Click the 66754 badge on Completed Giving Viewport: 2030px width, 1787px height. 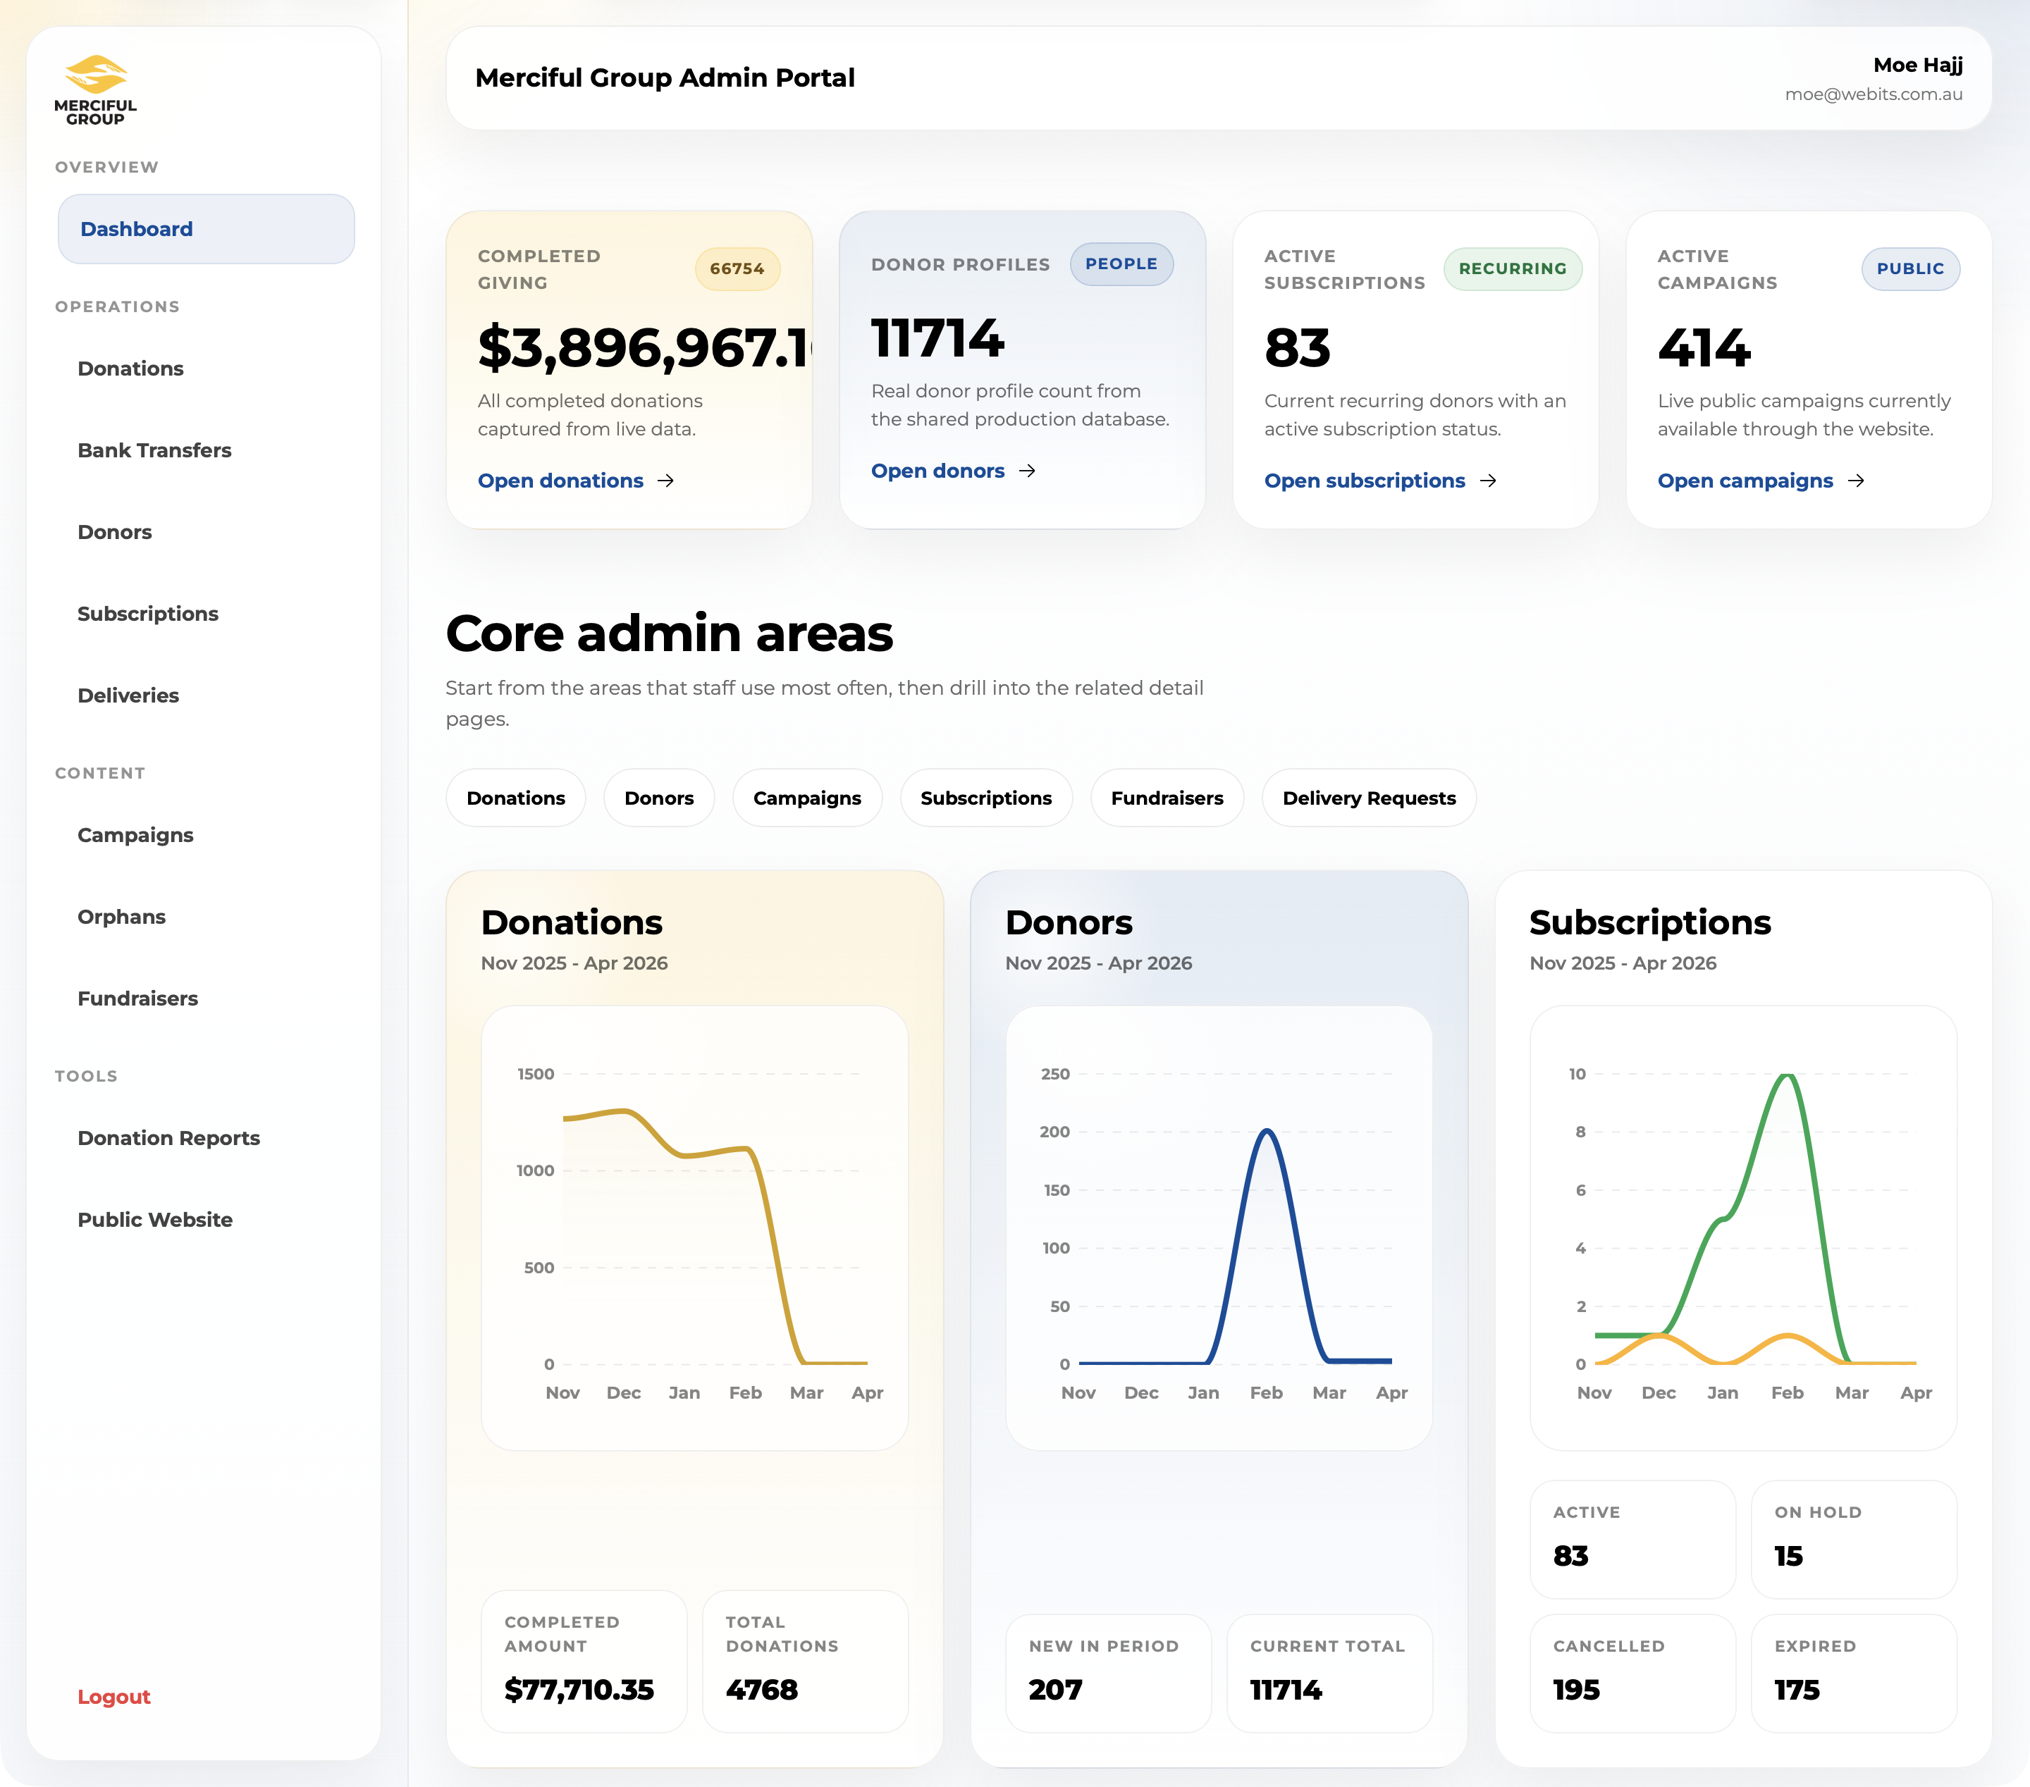[x=737, y=269]
